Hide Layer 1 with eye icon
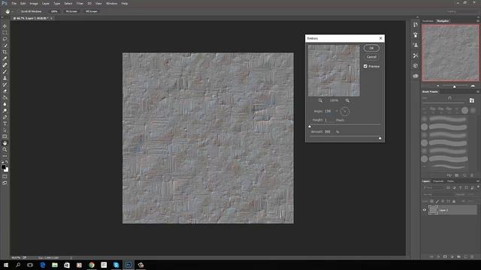 [x=425, y=210]
